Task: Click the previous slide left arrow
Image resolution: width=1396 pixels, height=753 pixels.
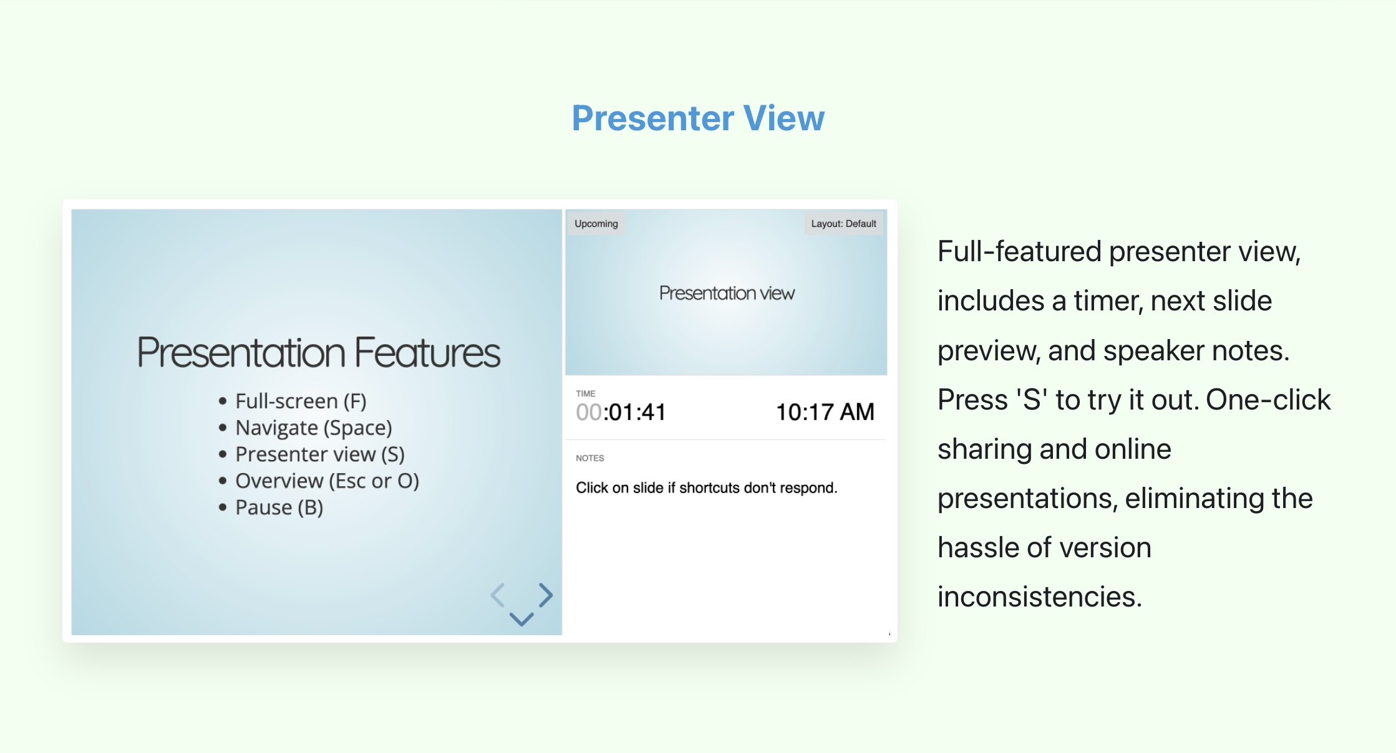Action: pyautogui.click(x=498, y=595)
